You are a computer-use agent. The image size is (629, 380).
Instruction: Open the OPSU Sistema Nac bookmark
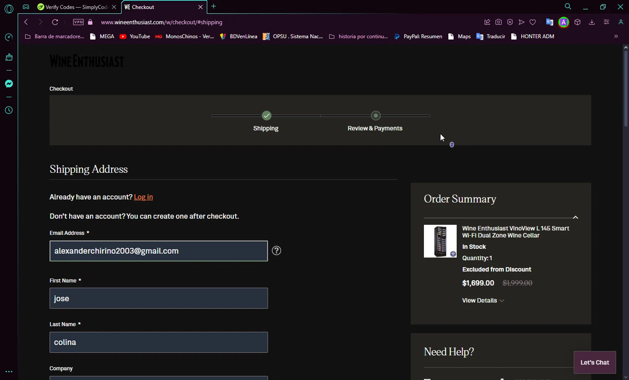(x=293, y=36)
